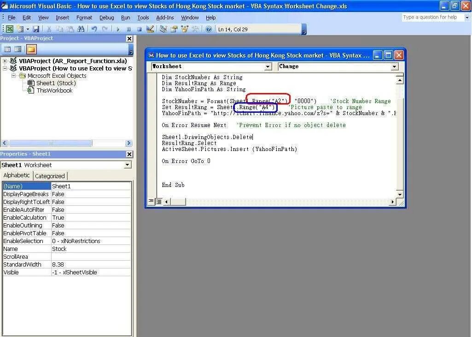Close the Project - VBAProject panel
The height and width of the screenshot is (337, 472).
(x=129, y=39)
